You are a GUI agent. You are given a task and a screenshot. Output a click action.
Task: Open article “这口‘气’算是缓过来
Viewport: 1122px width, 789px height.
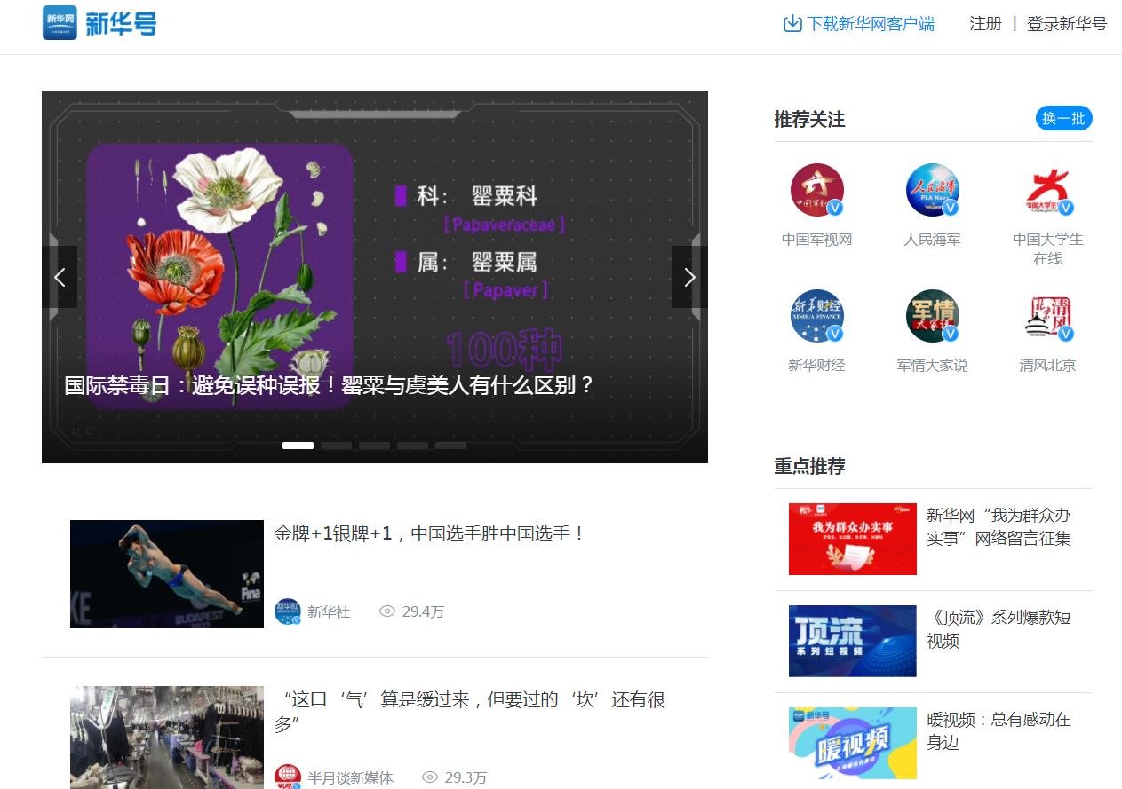coord(470,712)
